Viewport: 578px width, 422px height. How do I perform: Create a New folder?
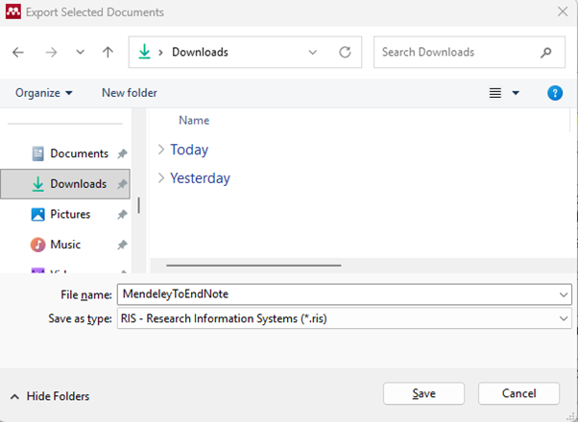click(x=130, y=93)
